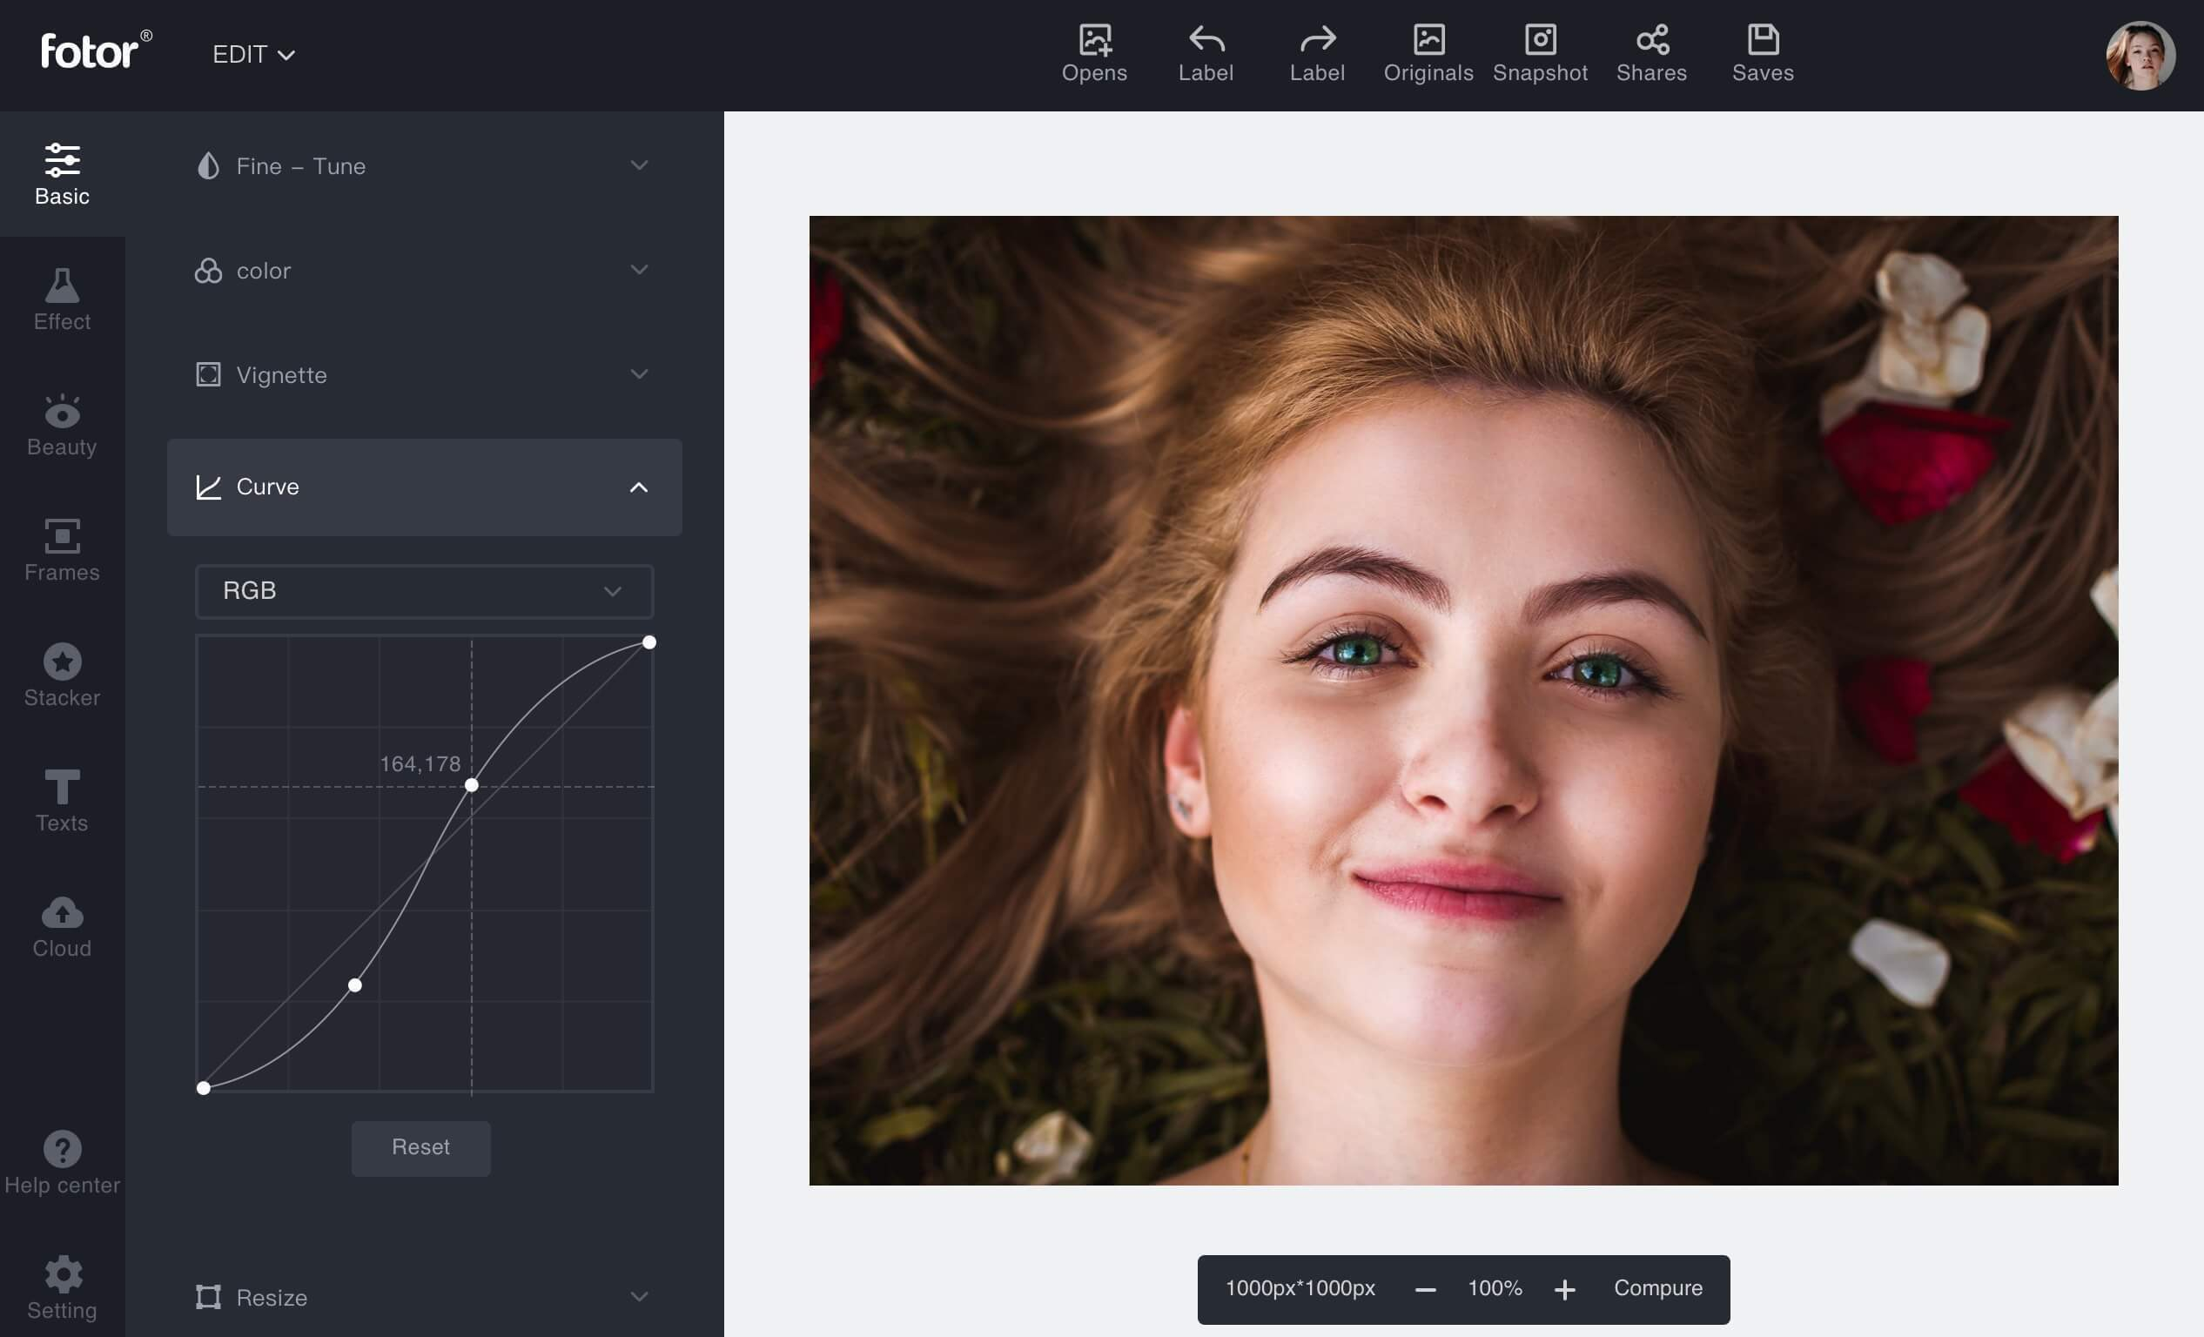Select the Beauty tool in sidebar

[62, 425]
